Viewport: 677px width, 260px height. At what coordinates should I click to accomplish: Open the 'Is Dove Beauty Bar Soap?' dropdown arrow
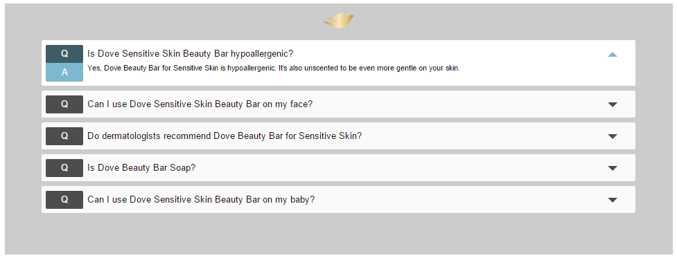613,168
